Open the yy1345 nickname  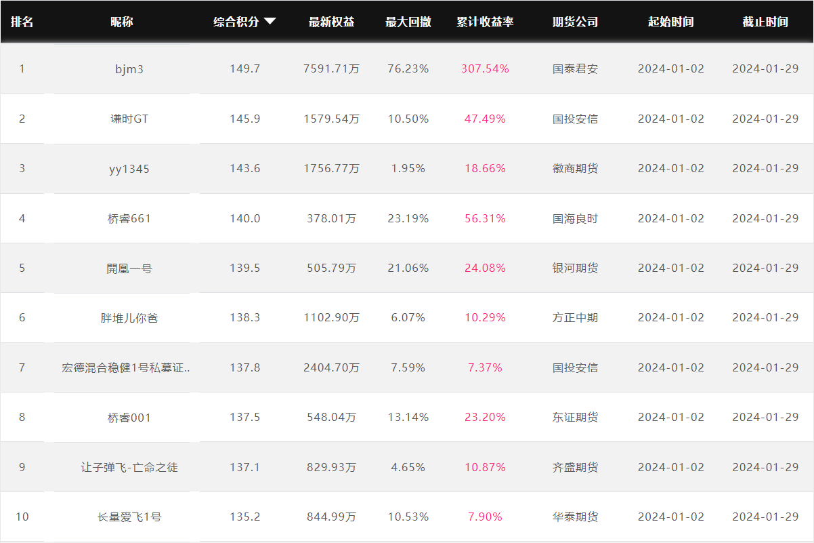[x=129, y=169]
